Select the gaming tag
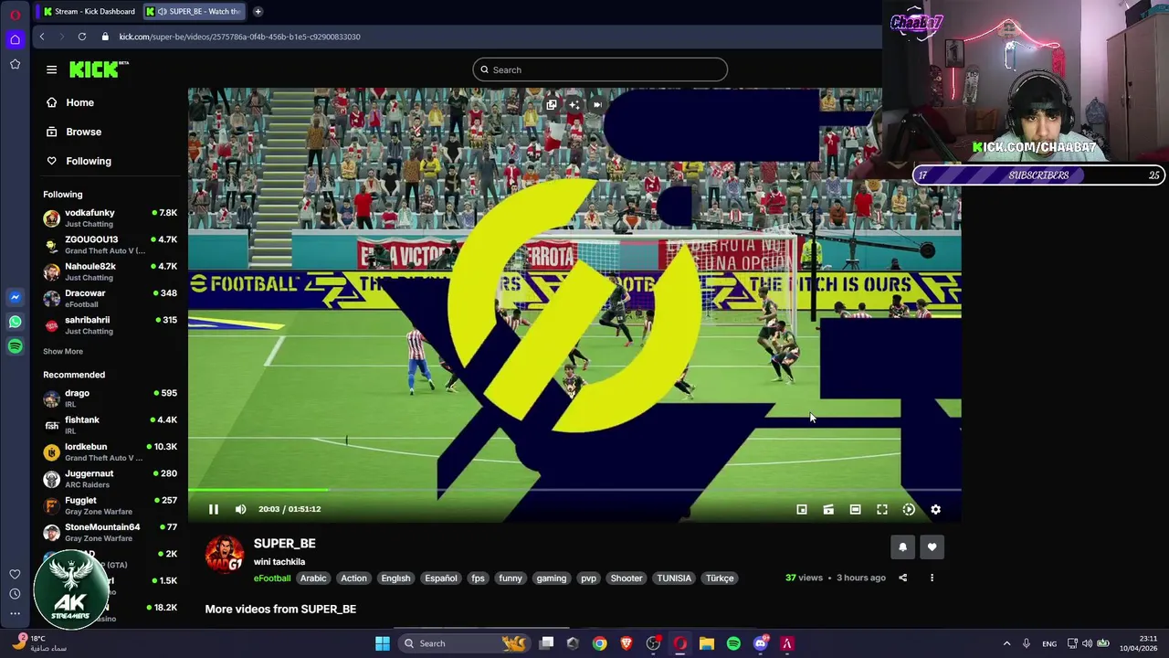Screen dimensions: 1169x658 click(551, 578)
